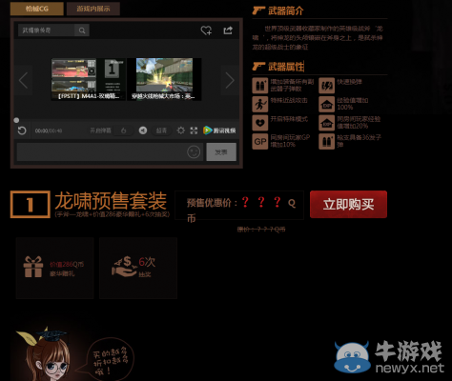Switch to the 枪械CG tab
Viewport: 452px width, 381px height.
coord(37,9)
